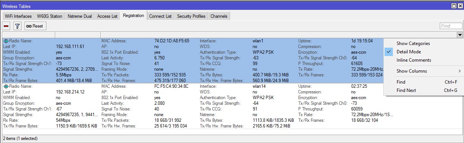
Task: Open the Access List tab
Action: point(107,16)
